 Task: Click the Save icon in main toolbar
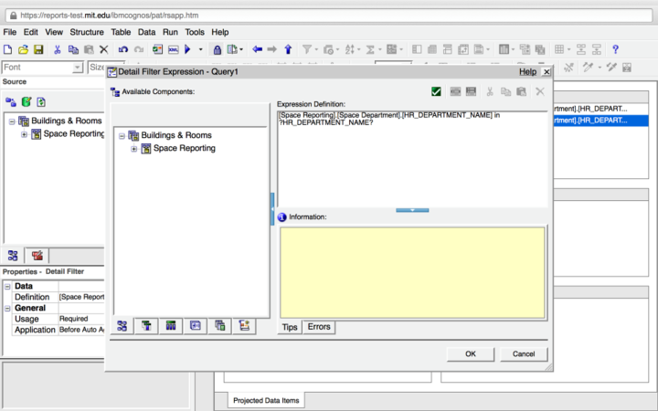38,49
